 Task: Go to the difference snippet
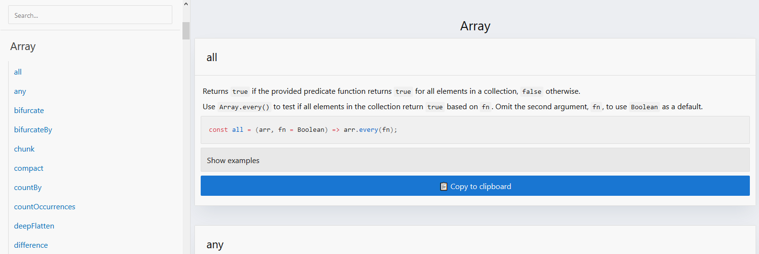tap(31, 245)
